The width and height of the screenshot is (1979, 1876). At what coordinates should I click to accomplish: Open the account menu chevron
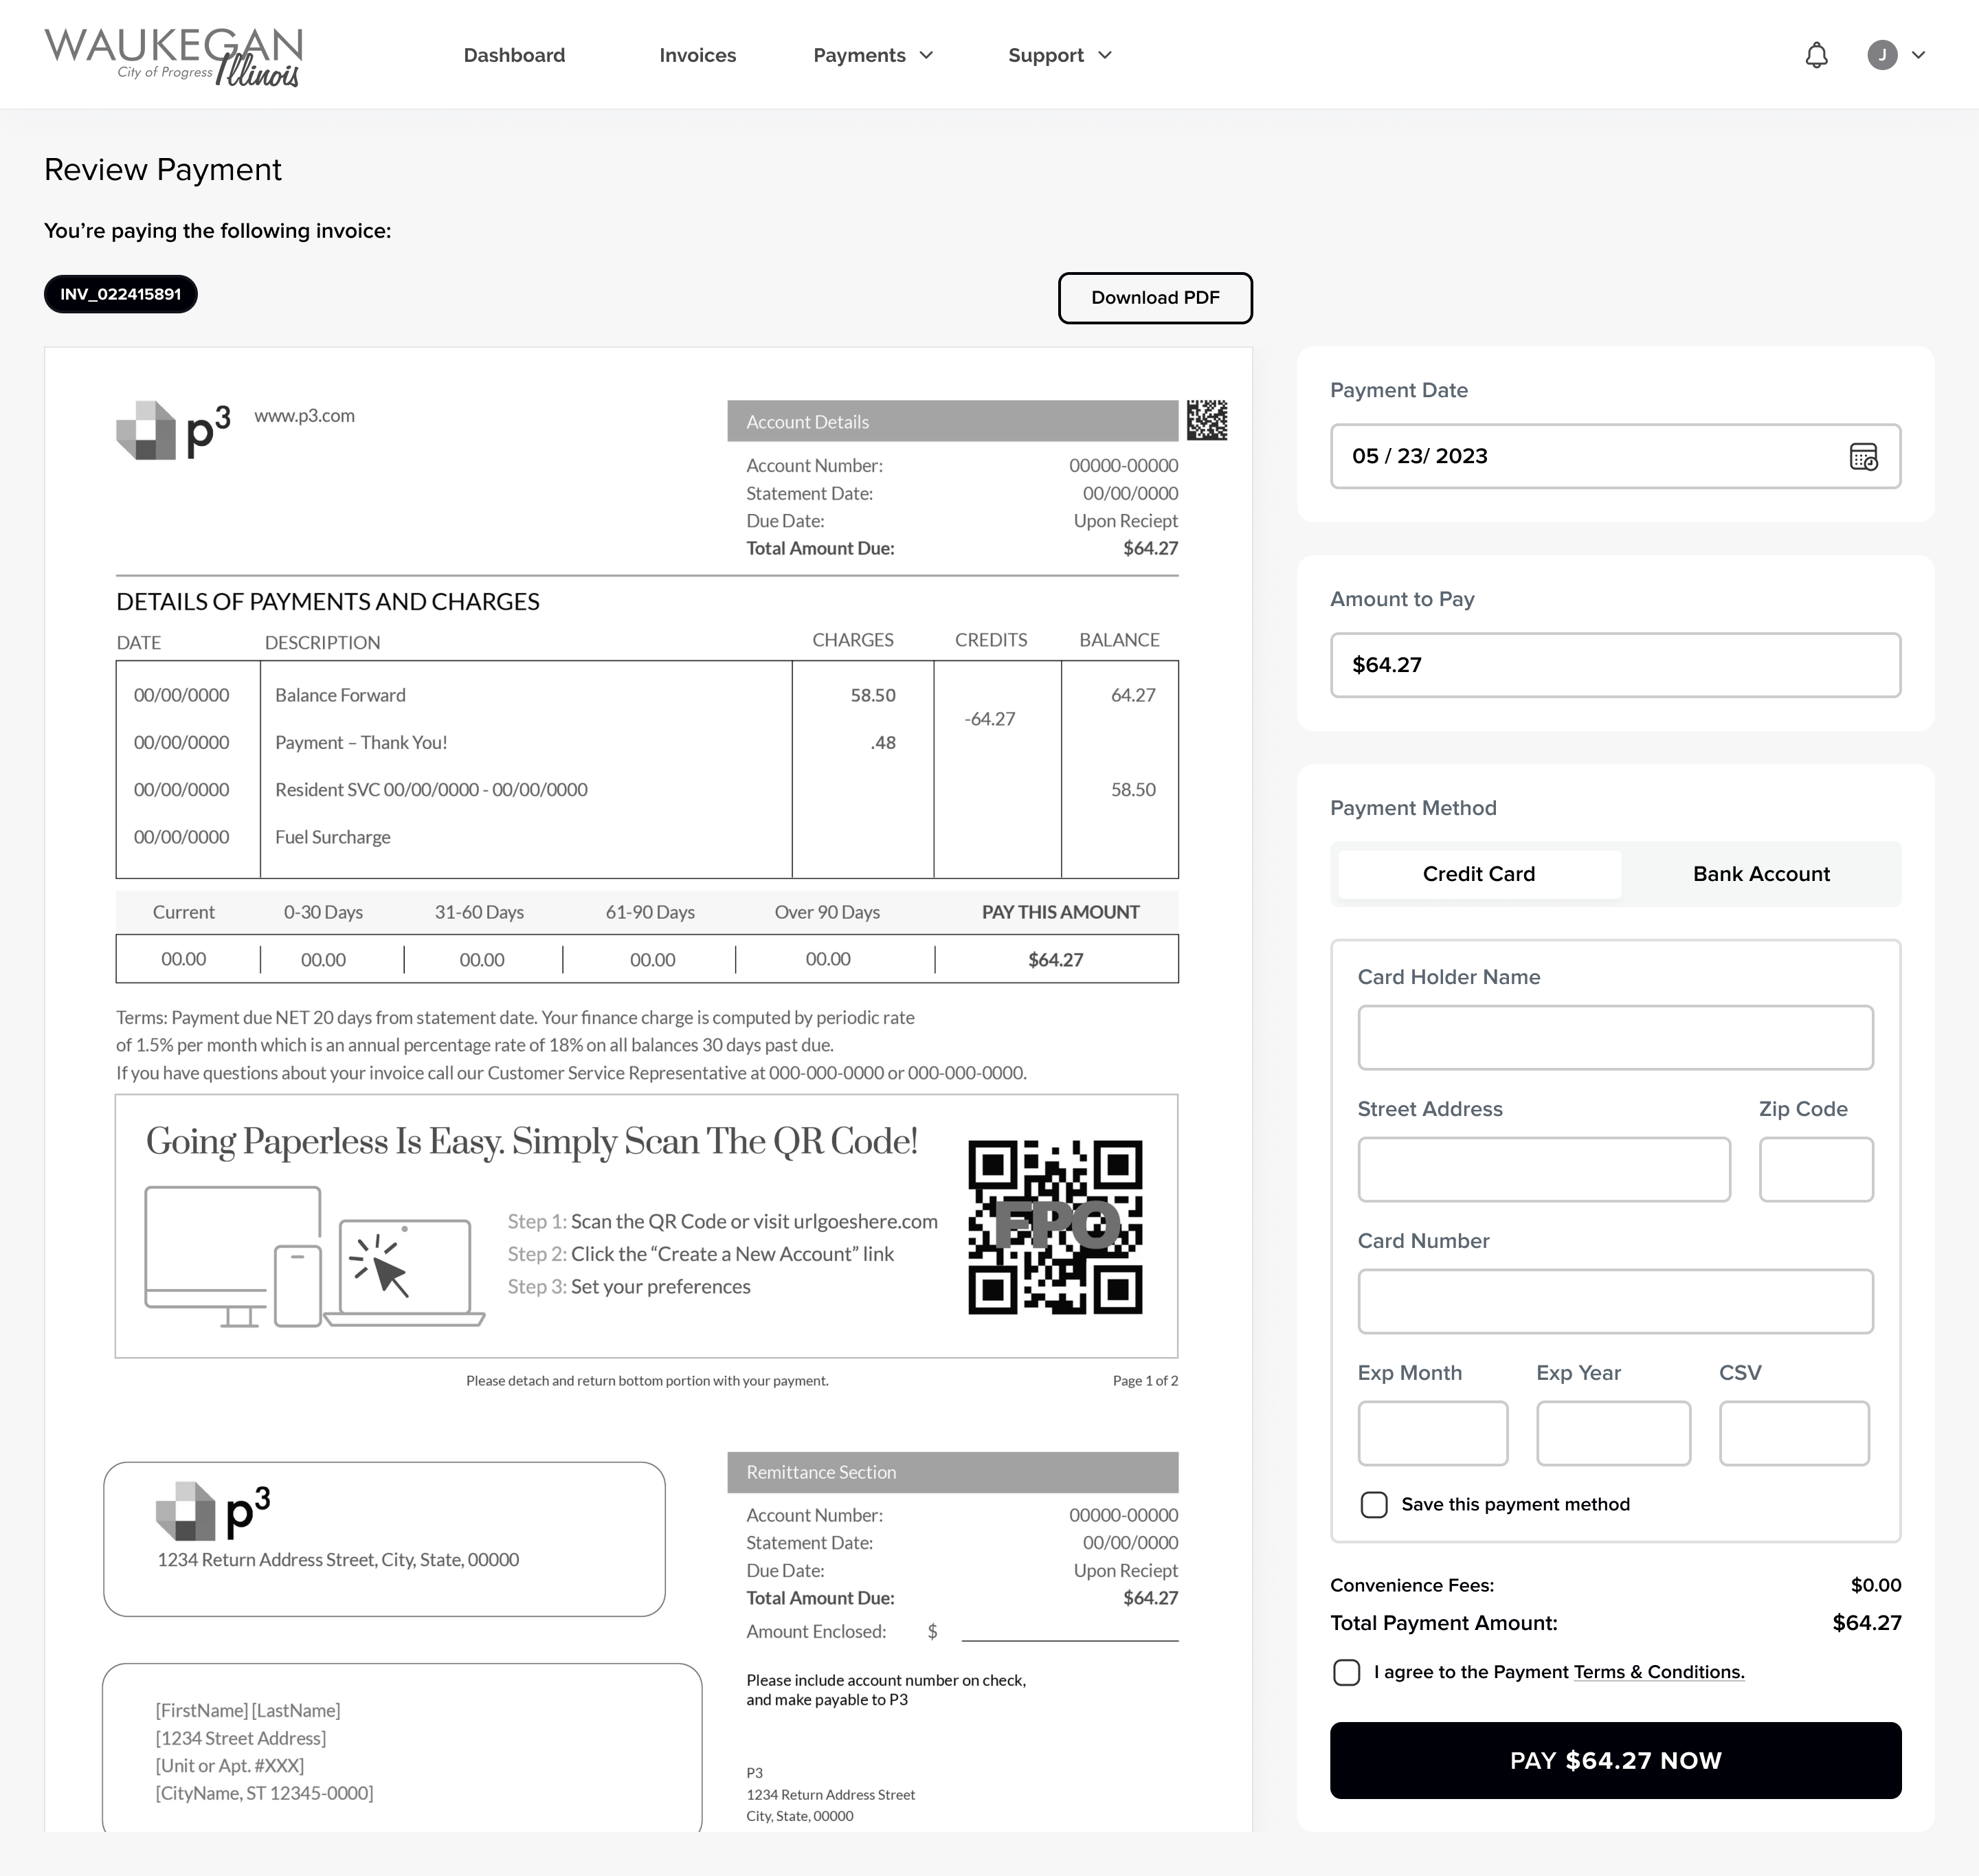[x=1918, y=55]
